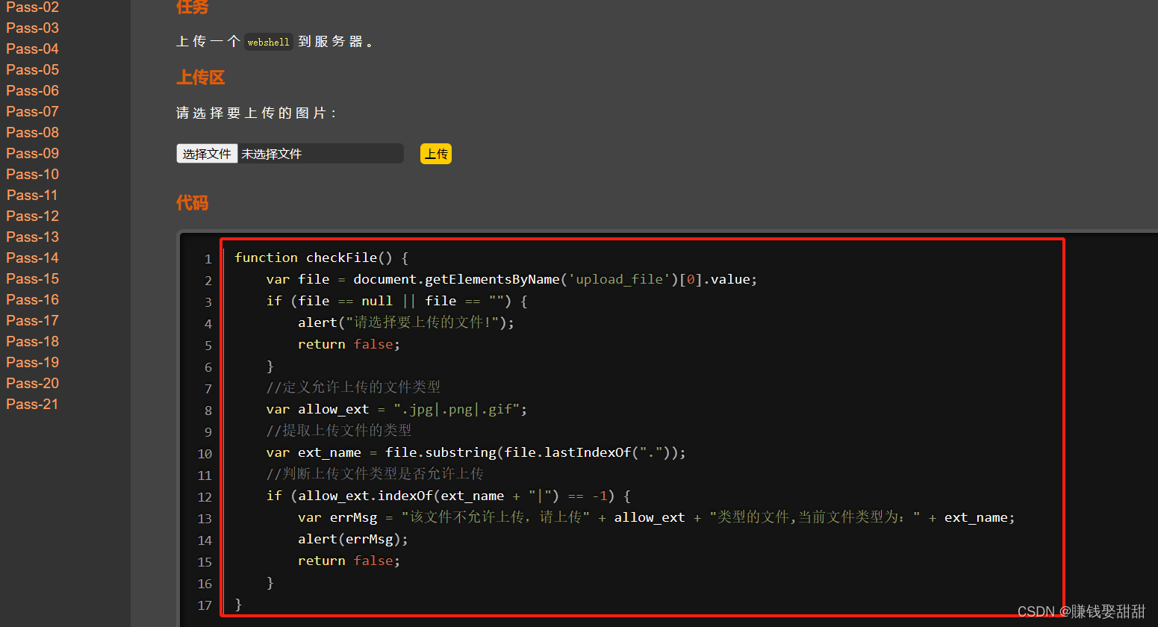The width and height of the screenshot is (1158, 627).
Task: Click the alert("请选择要上传的文件!") line
Action: pos(406,322)
